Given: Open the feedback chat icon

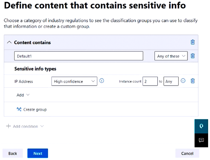Looking at the screenshot, I should click(x=201, y=140).
